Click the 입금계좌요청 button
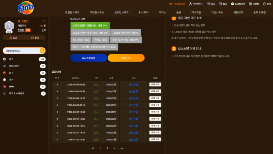Image resolution: width=273 pixels, height=154 pixels. 89,58
